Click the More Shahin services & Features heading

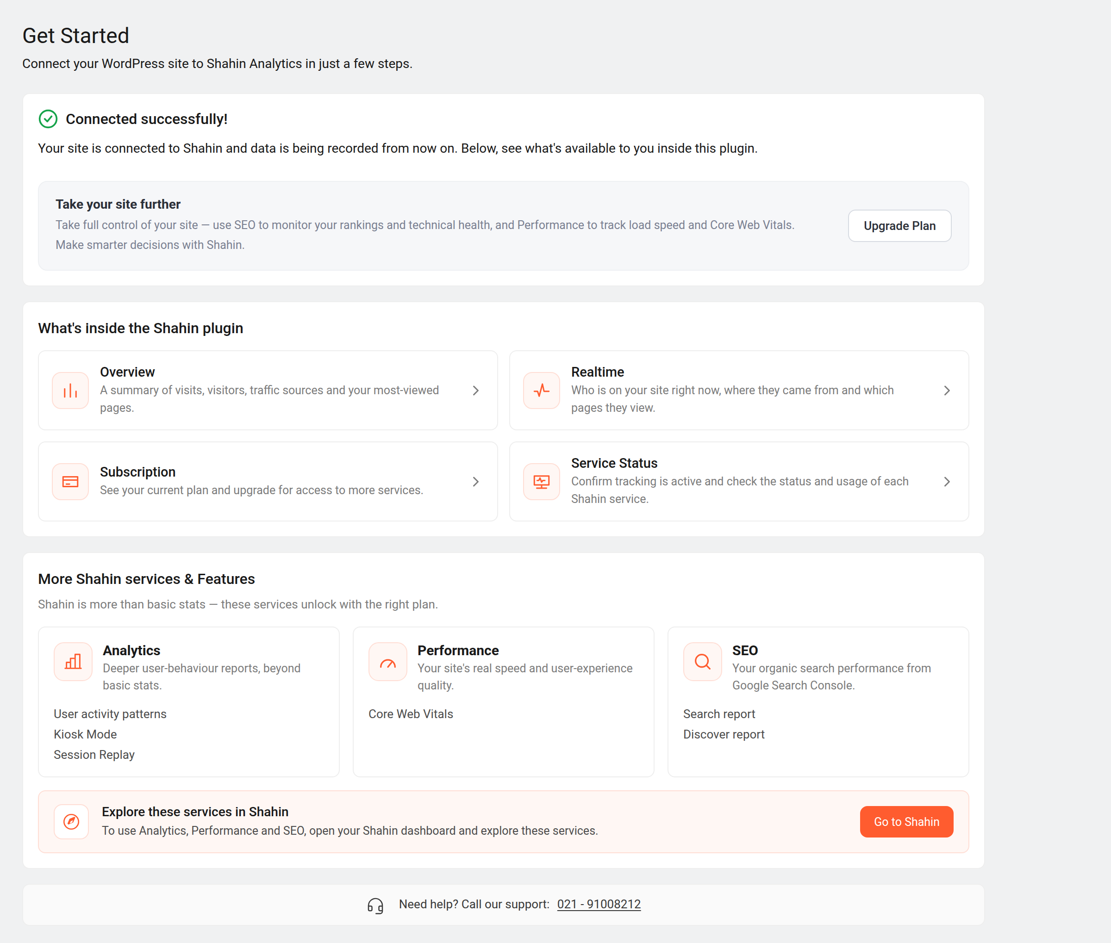coord(147,579)
